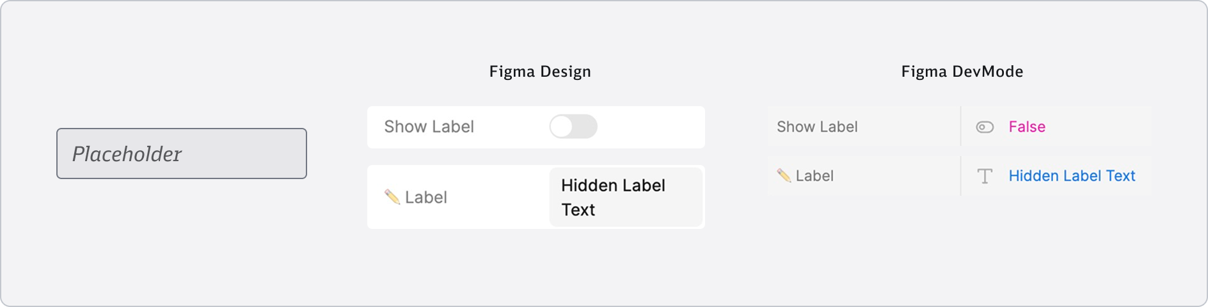Toggle the Show Label switch on
The image size is (1208, 307).
tap(573, 127)
